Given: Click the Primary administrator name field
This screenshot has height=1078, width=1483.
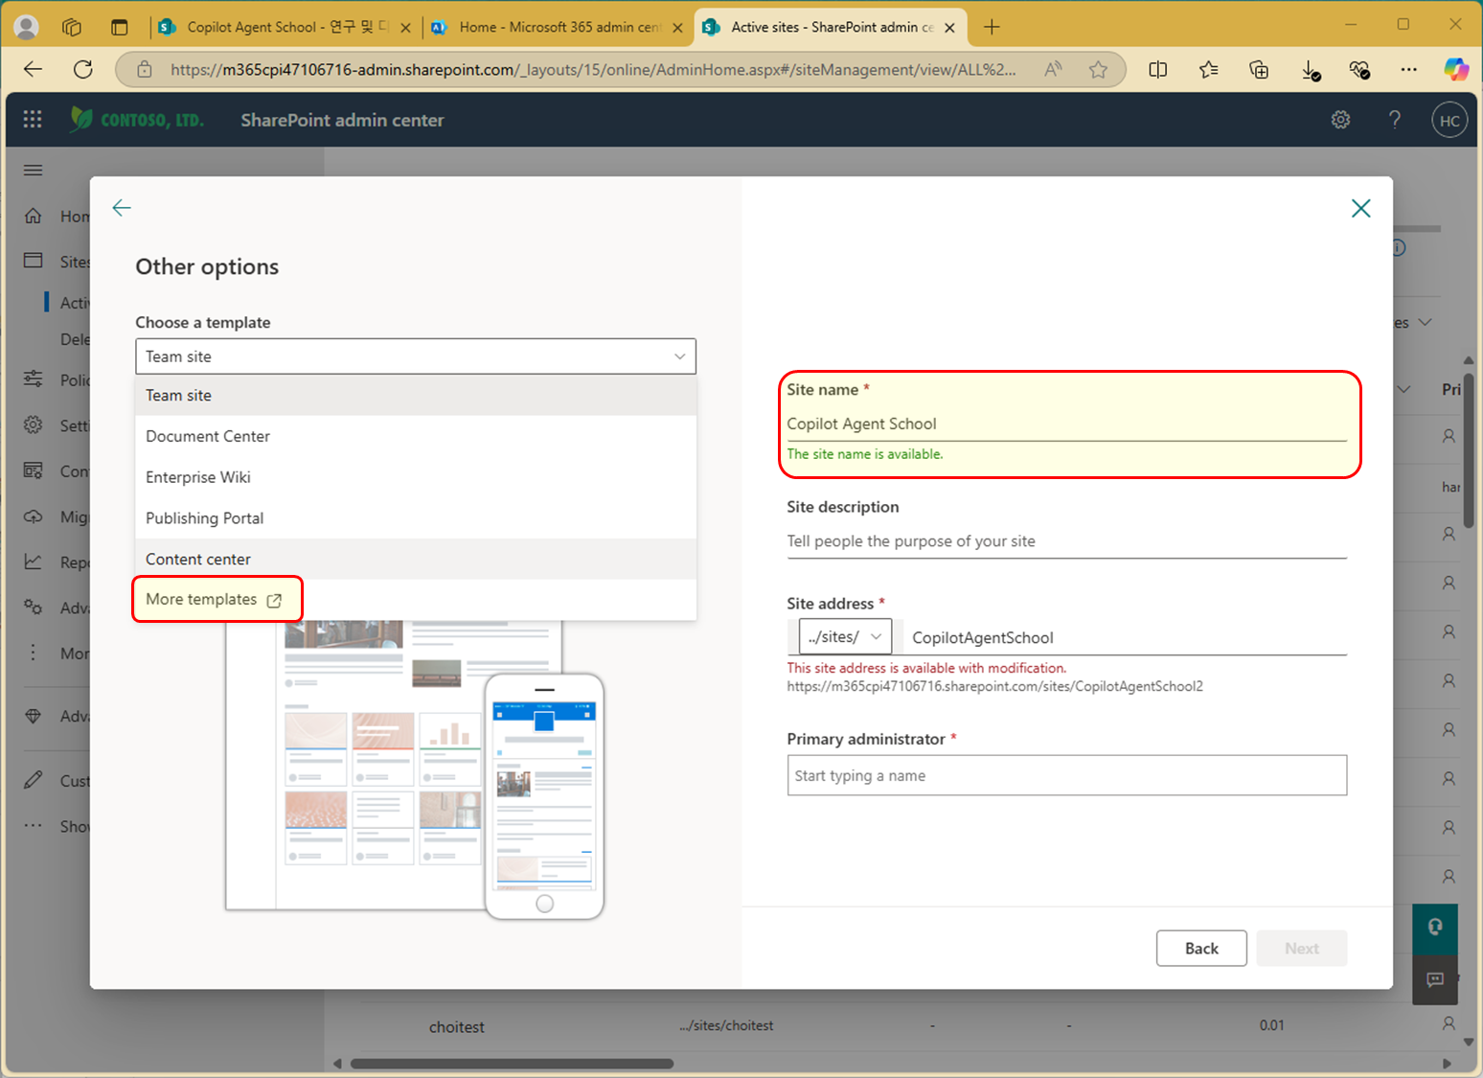Looking at the screenshot, I should point(1066,775).
